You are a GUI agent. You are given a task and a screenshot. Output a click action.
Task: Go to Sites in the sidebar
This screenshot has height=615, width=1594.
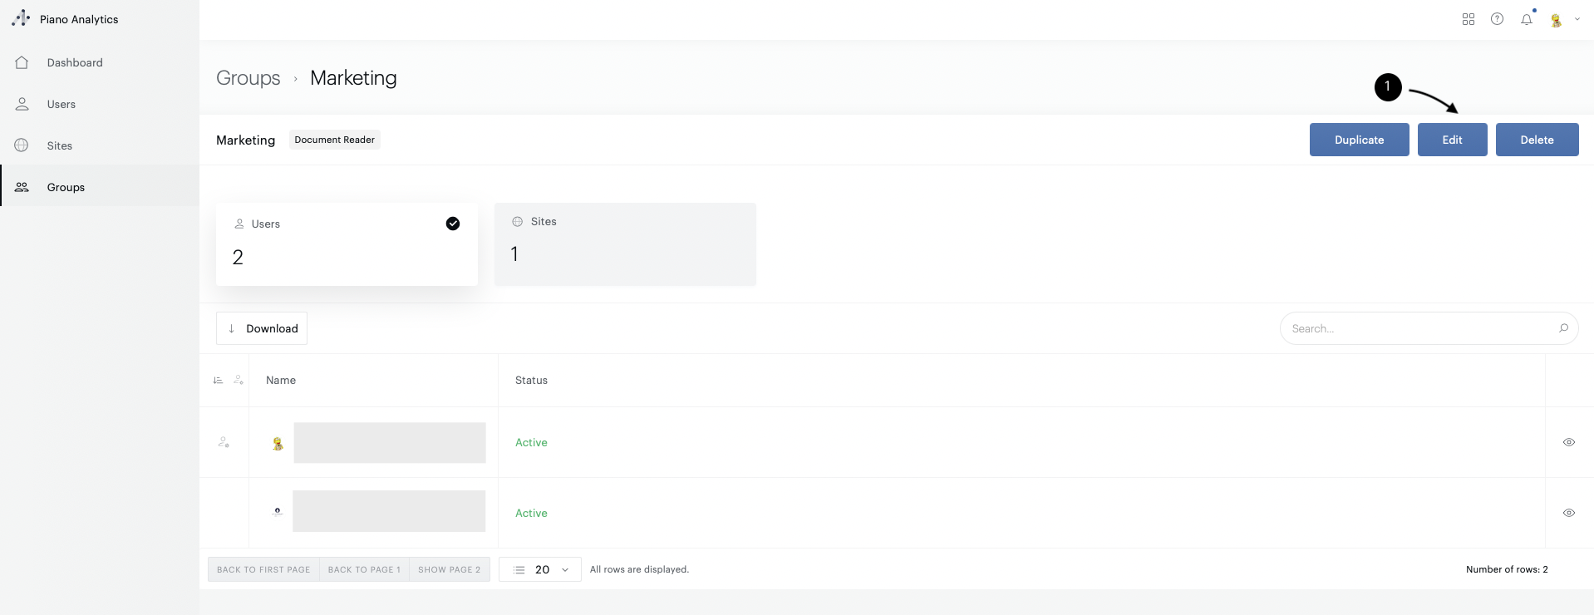[59, 145]
